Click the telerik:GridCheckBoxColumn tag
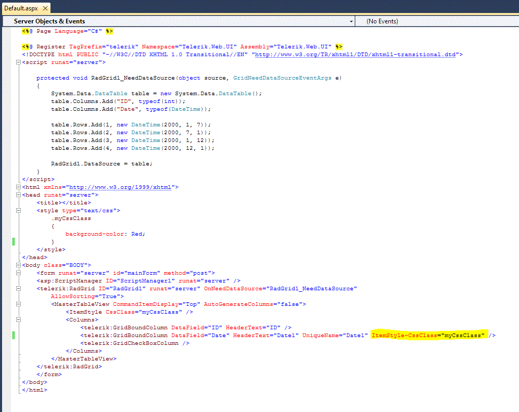This screenshot has height=412, width=519. point(135,343)
